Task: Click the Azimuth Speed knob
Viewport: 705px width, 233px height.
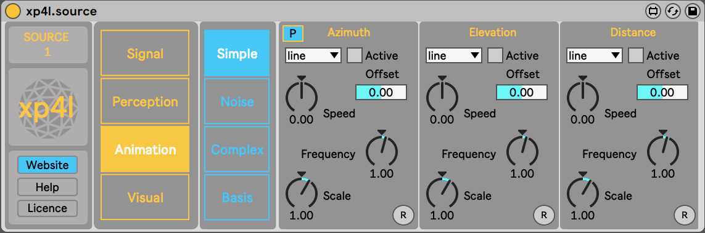Action: [302, 95]
